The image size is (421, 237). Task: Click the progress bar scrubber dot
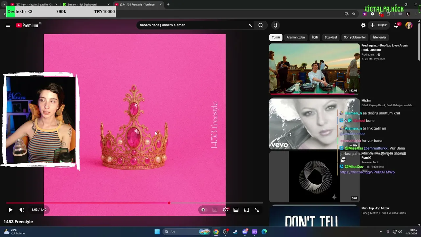coord(169,203)
